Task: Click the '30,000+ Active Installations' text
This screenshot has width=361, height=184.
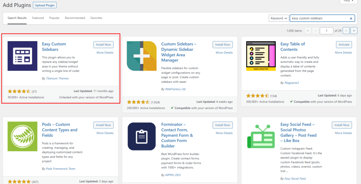Action: 26,97
